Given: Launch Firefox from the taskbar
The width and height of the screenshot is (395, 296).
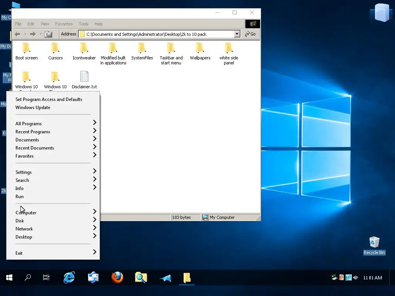Looking at the screenshot, I should 117,277.
